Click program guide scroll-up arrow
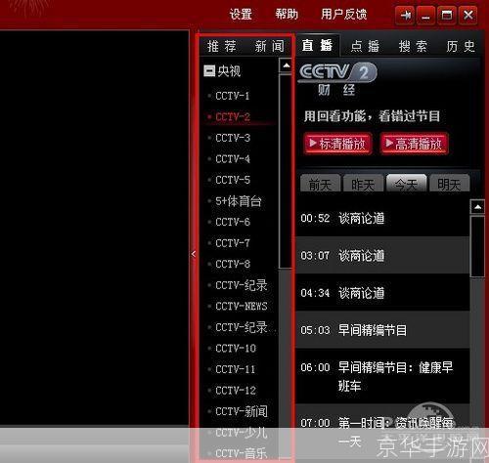489x463 pixels. point(477,207)
